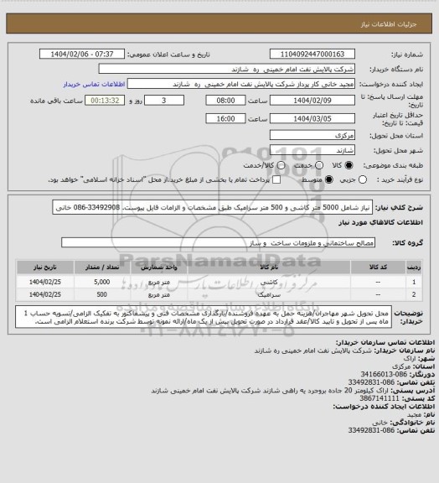Screen dimensions: 439x483
Task: Click the تاریخ نیاز column header
Action: pyautogui.click(x=45, y=267)
